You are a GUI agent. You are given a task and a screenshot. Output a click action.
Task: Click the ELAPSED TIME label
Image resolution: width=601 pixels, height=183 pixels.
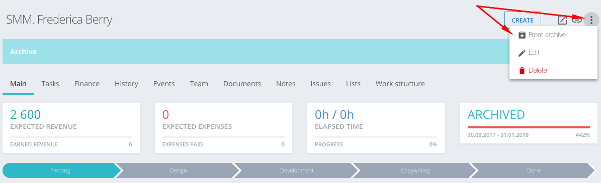point(339,126)
